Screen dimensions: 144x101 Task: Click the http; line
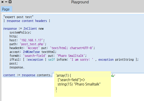point(14,36)
